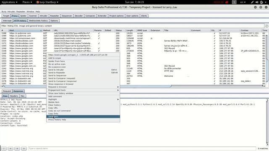The image size is (269, 151).
Task: Open the Intruder menu in menu bar
Action: tap(11, 12)
